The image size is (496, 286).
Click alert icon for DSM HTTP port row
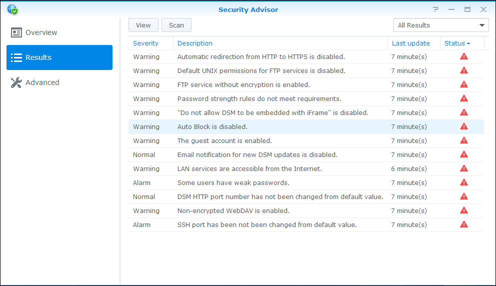pos(463,196)
